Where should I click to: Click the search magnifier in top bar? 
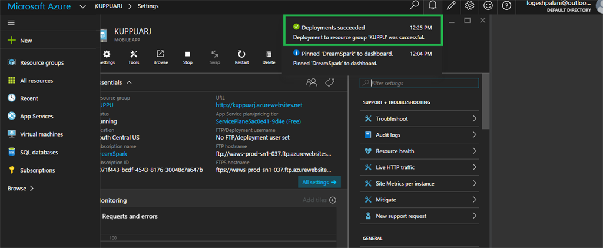click(415, 6)
